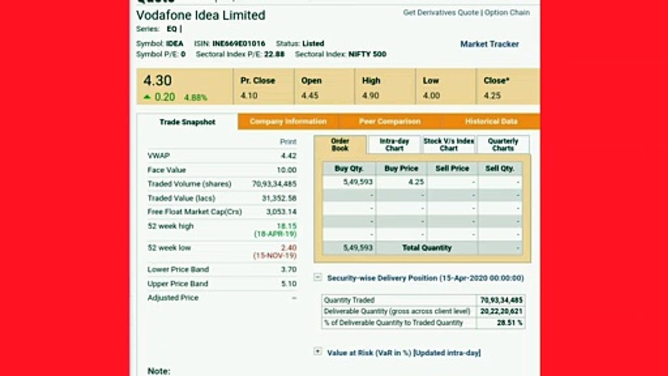This screenshot has width=668, height=376.
Task: Click the Upper Price Band 5.10
Action: [289, 284]
